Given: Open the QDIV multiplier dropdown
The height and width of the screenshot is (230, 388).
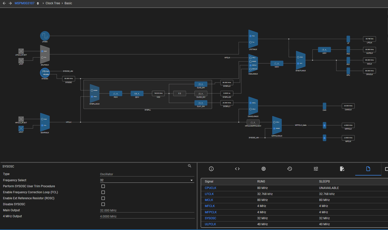Looking at the screenshot, I should [x=137, y=93].
